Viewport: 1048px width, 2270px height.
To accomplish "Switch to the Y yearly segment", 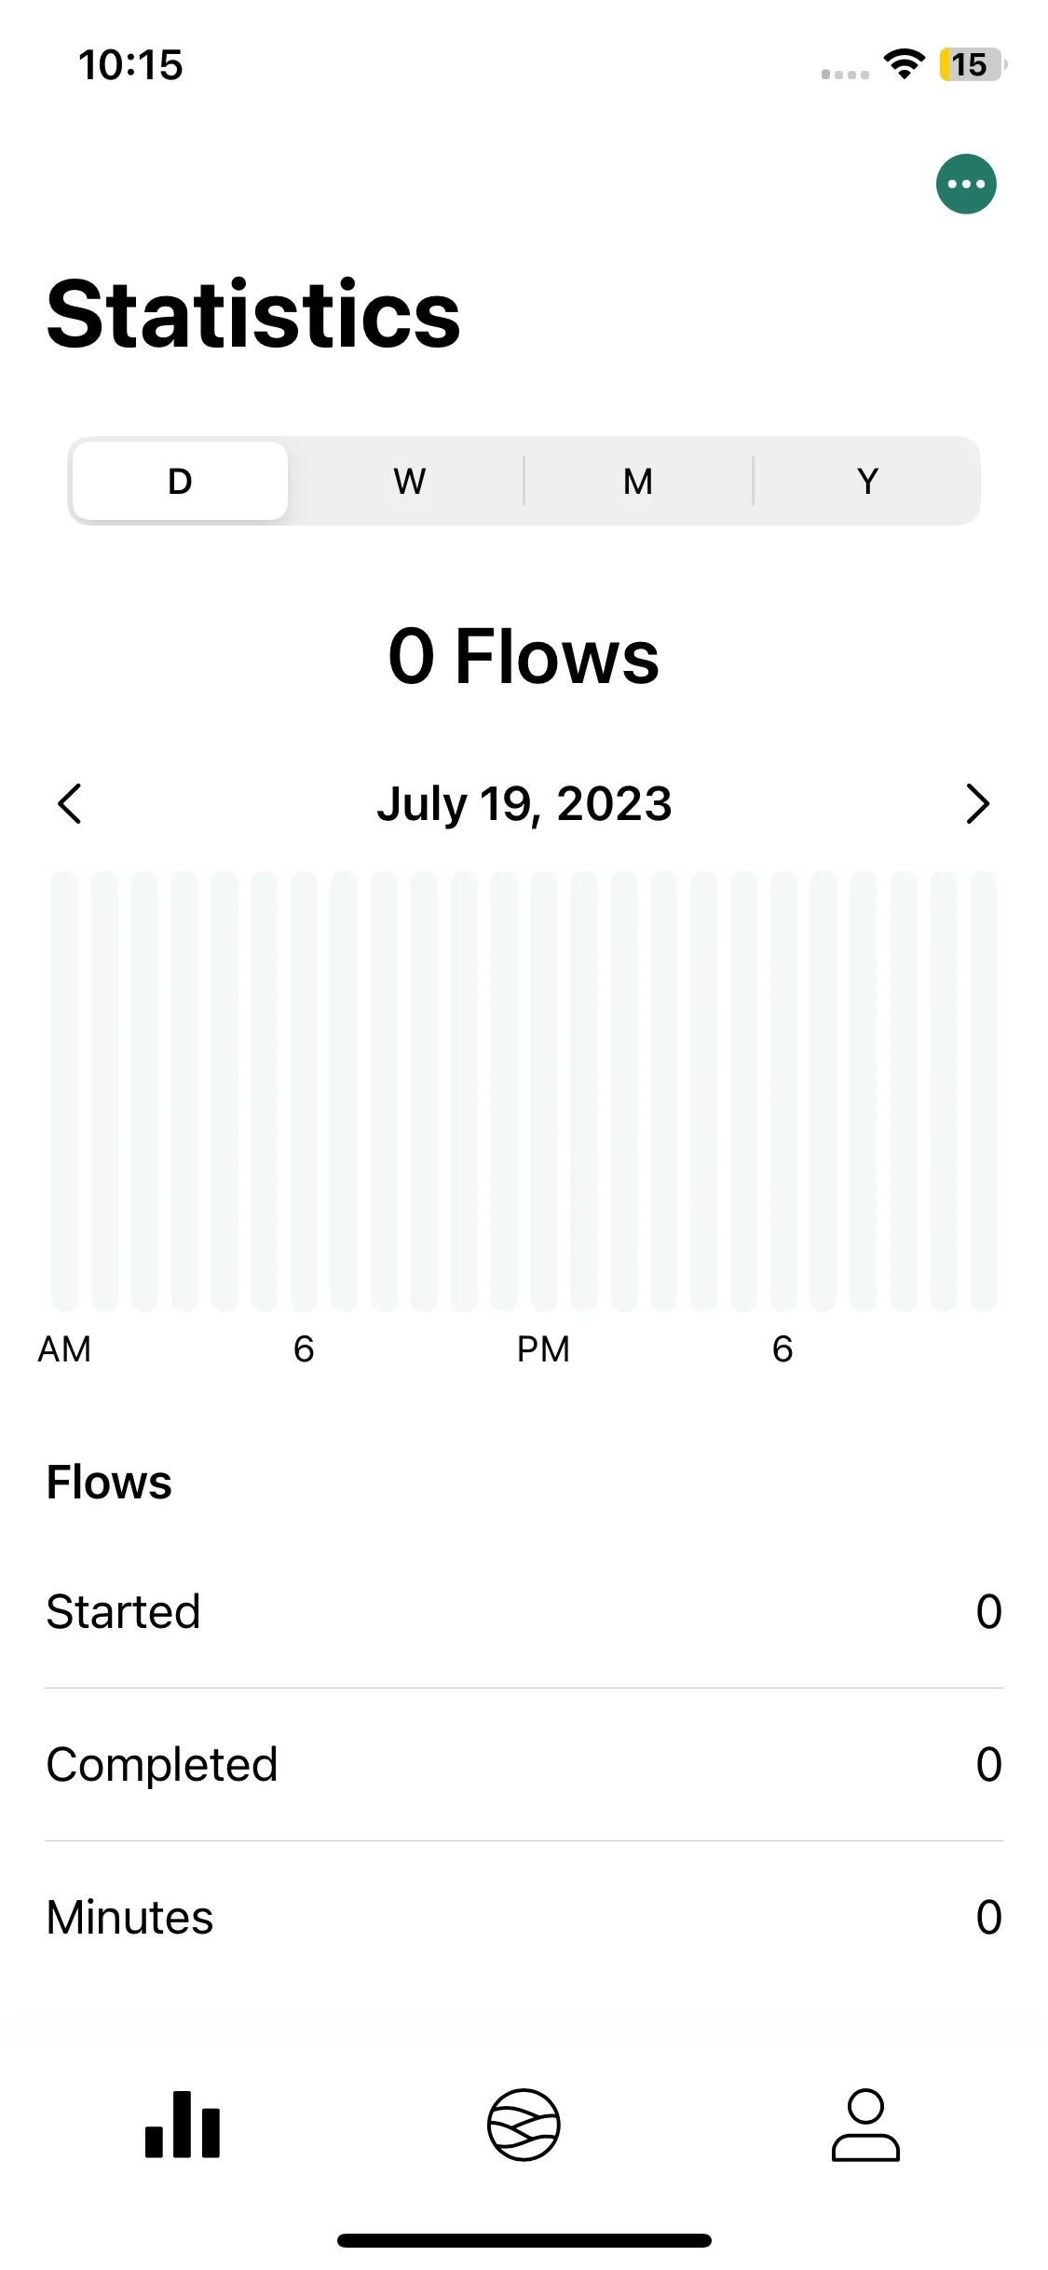I will [x=867, y=481].
